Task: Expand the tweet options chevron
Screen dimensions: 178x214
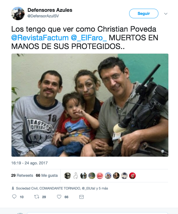Action: click(166, 14)
